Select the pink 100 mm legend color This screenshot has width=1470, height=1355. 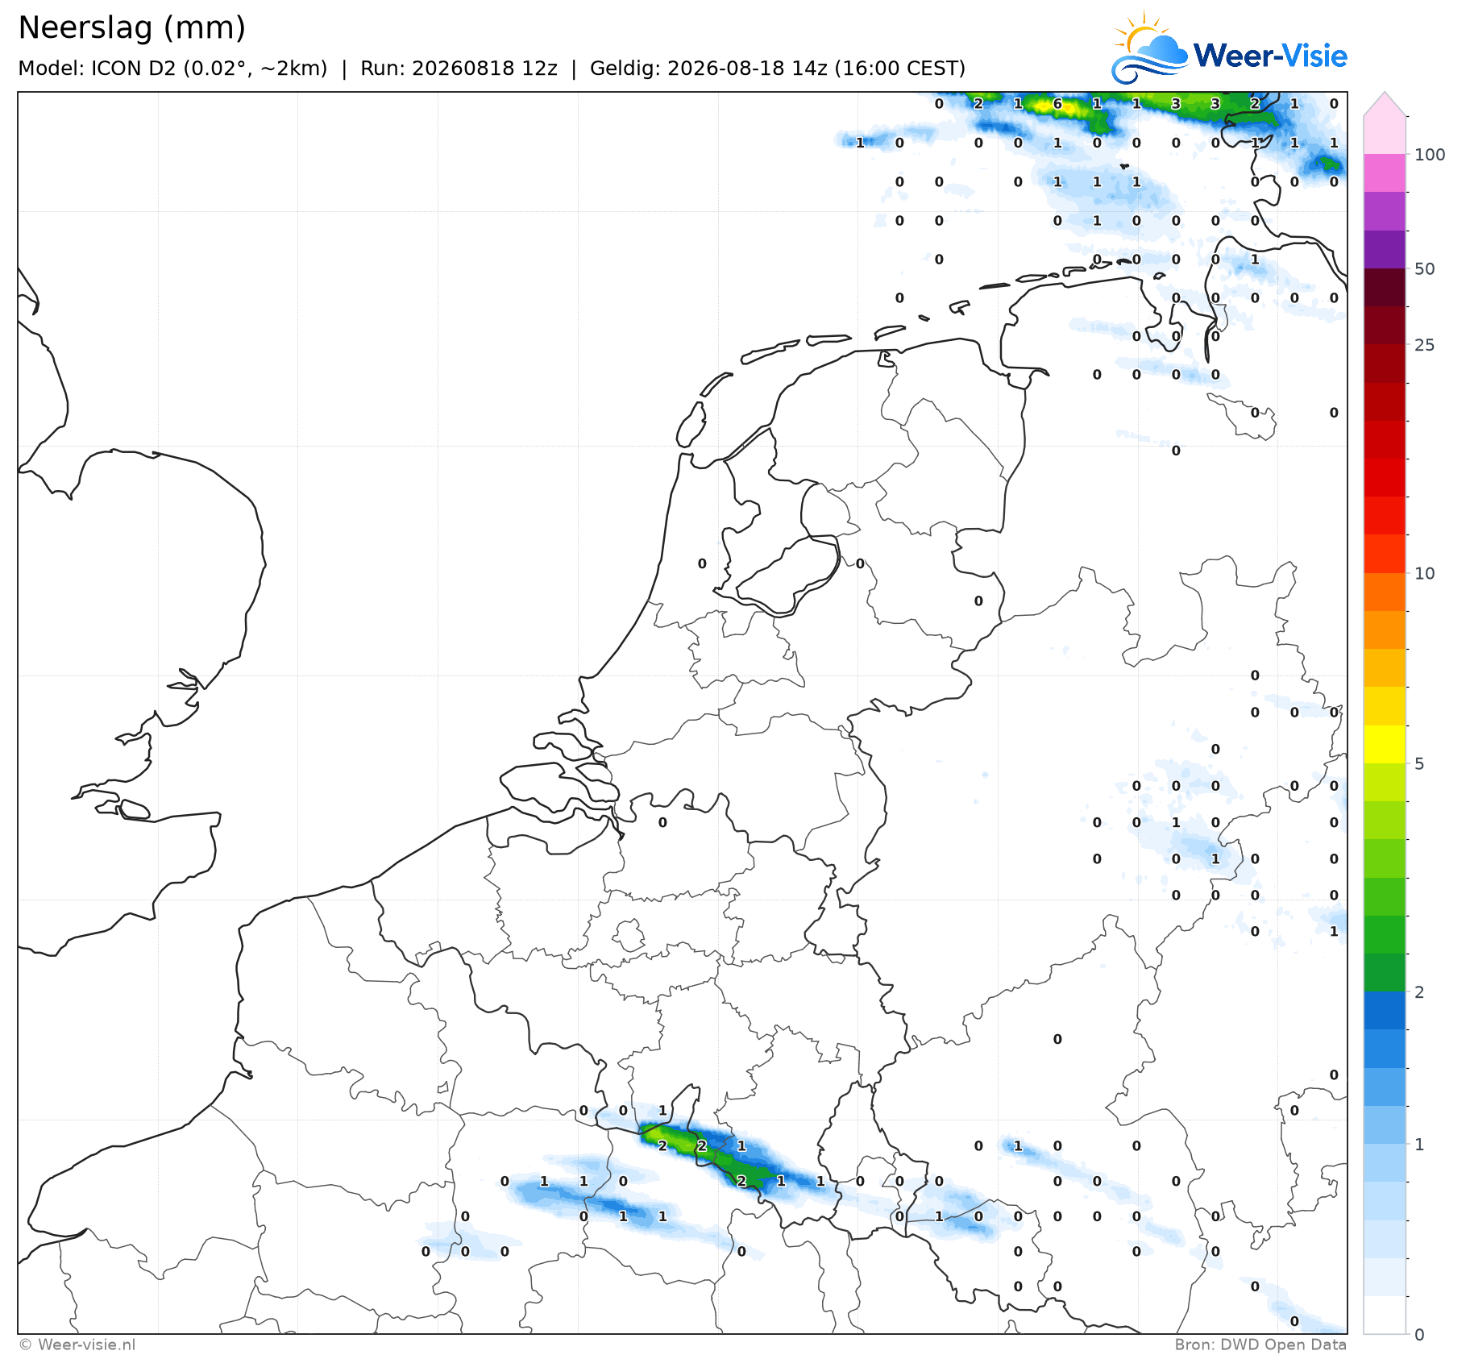click(x=1385, y=172)
